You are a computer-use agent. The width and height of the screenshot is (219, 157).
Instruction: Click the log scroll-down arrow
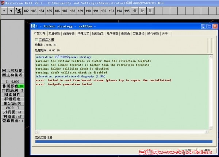(x=211, y=127)
